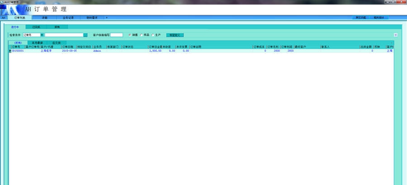The image size is (407, 185).
Task: Open the 物料需求 tab
Action: tap(92, 18)
